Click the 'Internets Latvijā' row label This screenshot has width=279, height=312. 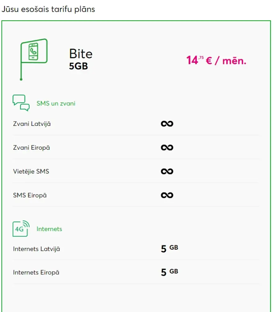[x=37, y=249]
